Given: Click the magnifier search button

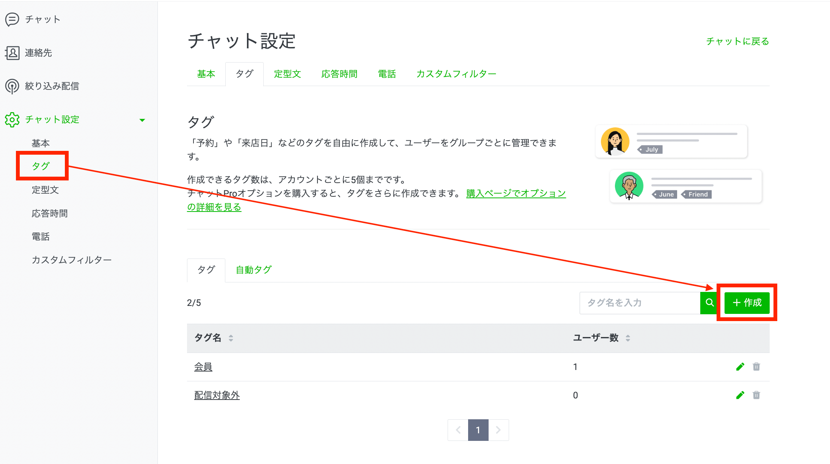Looking at the screenshot, I should point(709,303).
